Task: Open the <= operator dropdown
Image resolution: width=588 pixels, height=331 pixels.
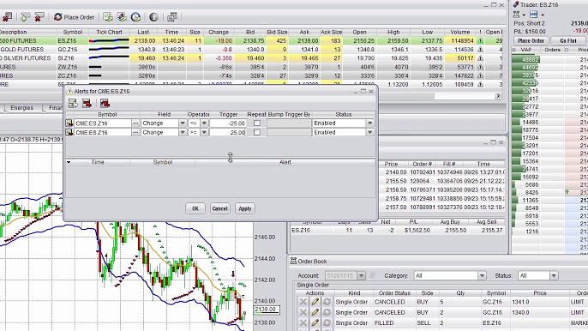Action: pos(204,123)
